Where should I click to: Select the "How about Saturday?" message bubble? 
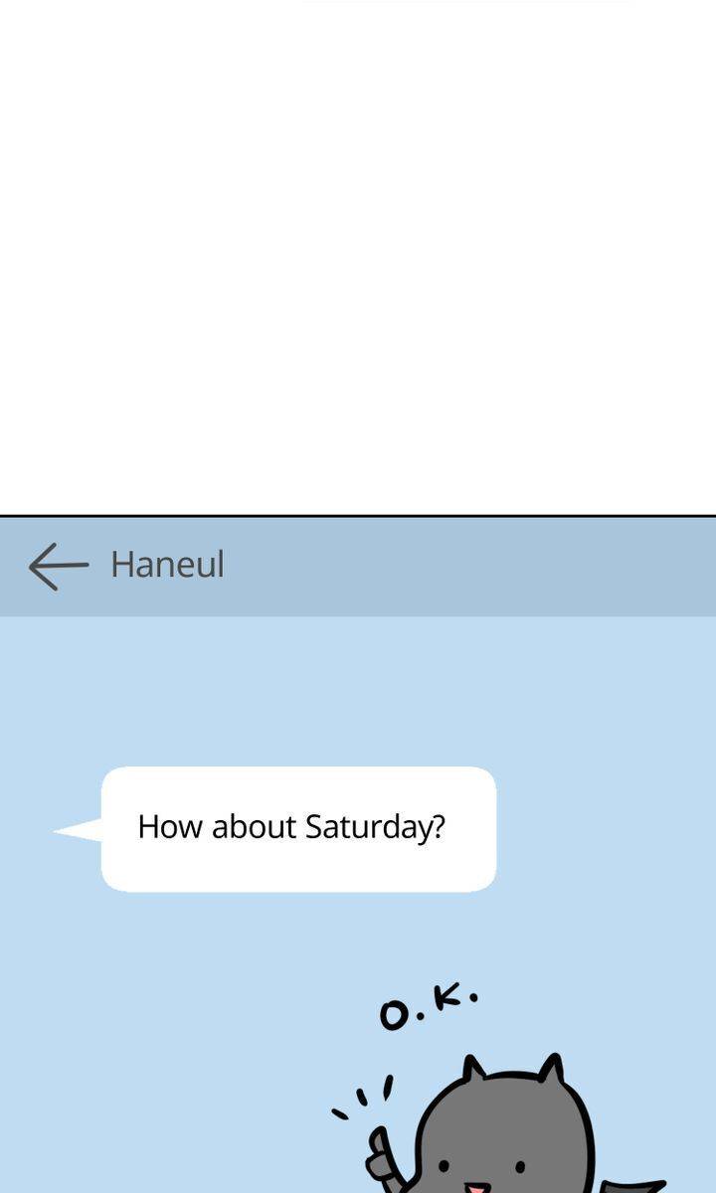pos(298,829)
